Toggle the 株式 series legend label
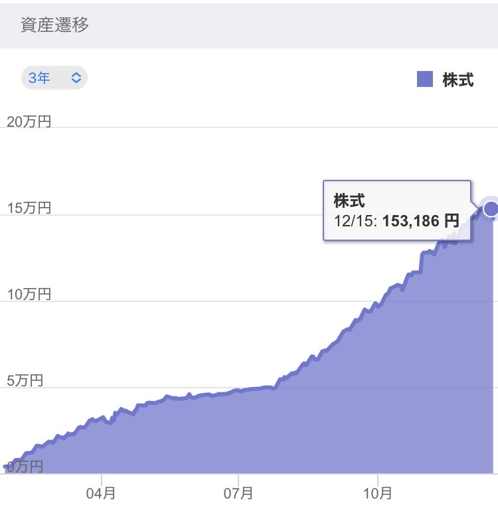This screenshot has width=498, height=531. (x=457, y=80)
